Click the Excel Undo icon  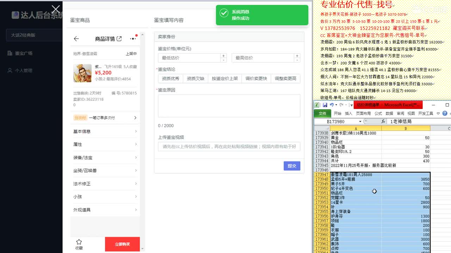point(332,105)
